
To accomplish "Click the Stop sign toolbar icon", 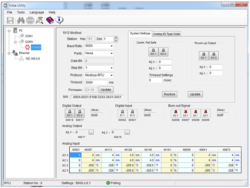I will pos(30,20).
